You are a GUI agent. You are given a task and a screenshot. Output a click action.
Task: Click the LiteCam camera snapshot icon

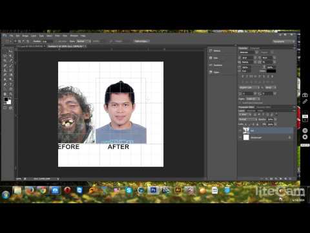[x=305, y=95]
